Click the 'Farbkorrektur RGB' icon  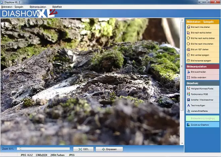click(x=189, y=94)
